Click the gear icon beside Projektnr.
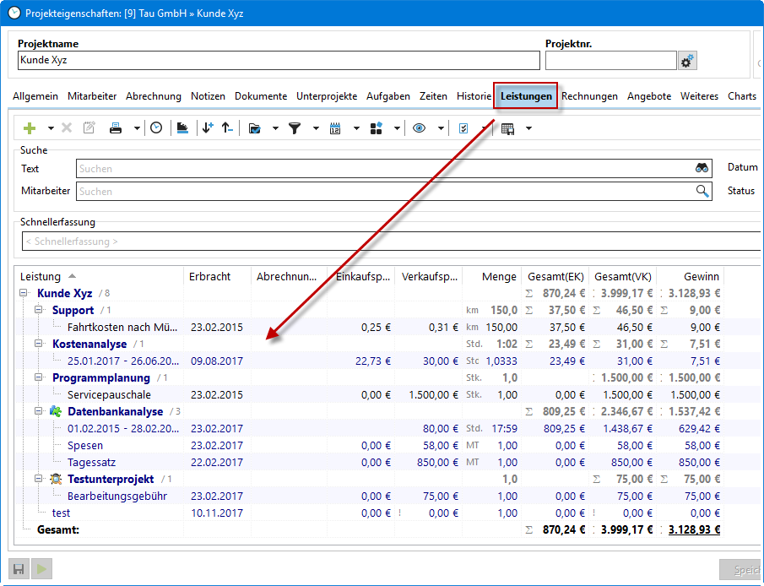 click(x=687, y=61)
